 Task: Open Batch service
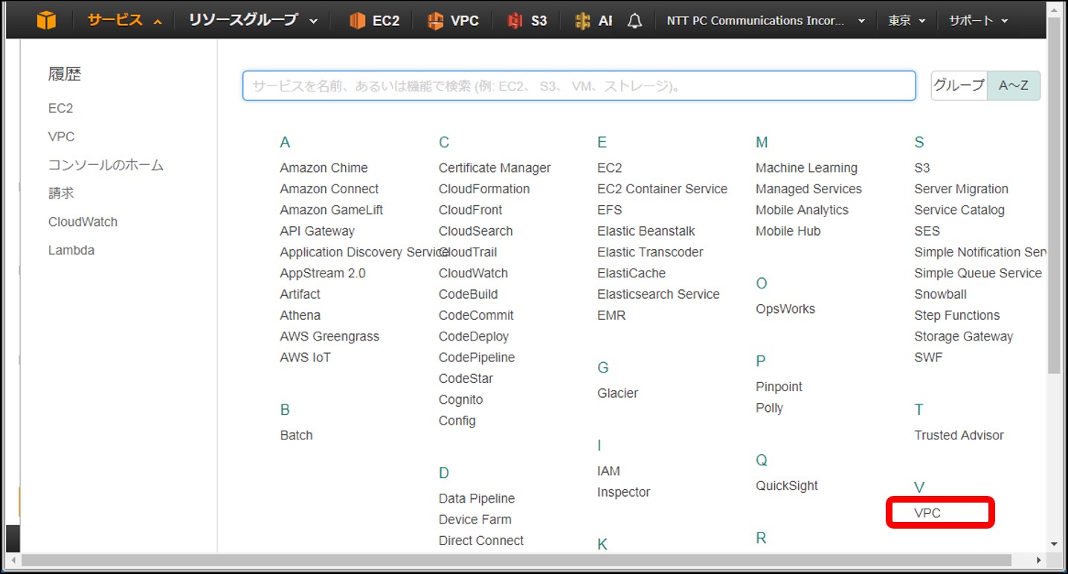pos(297,435)
